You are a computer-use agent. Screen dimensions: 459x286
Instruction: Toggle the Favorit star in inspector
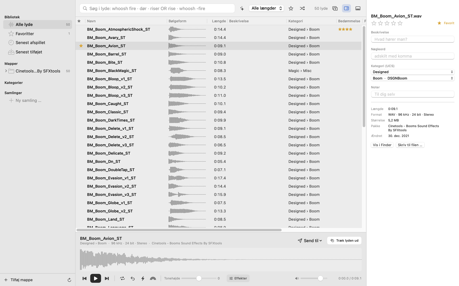point(446,23)
